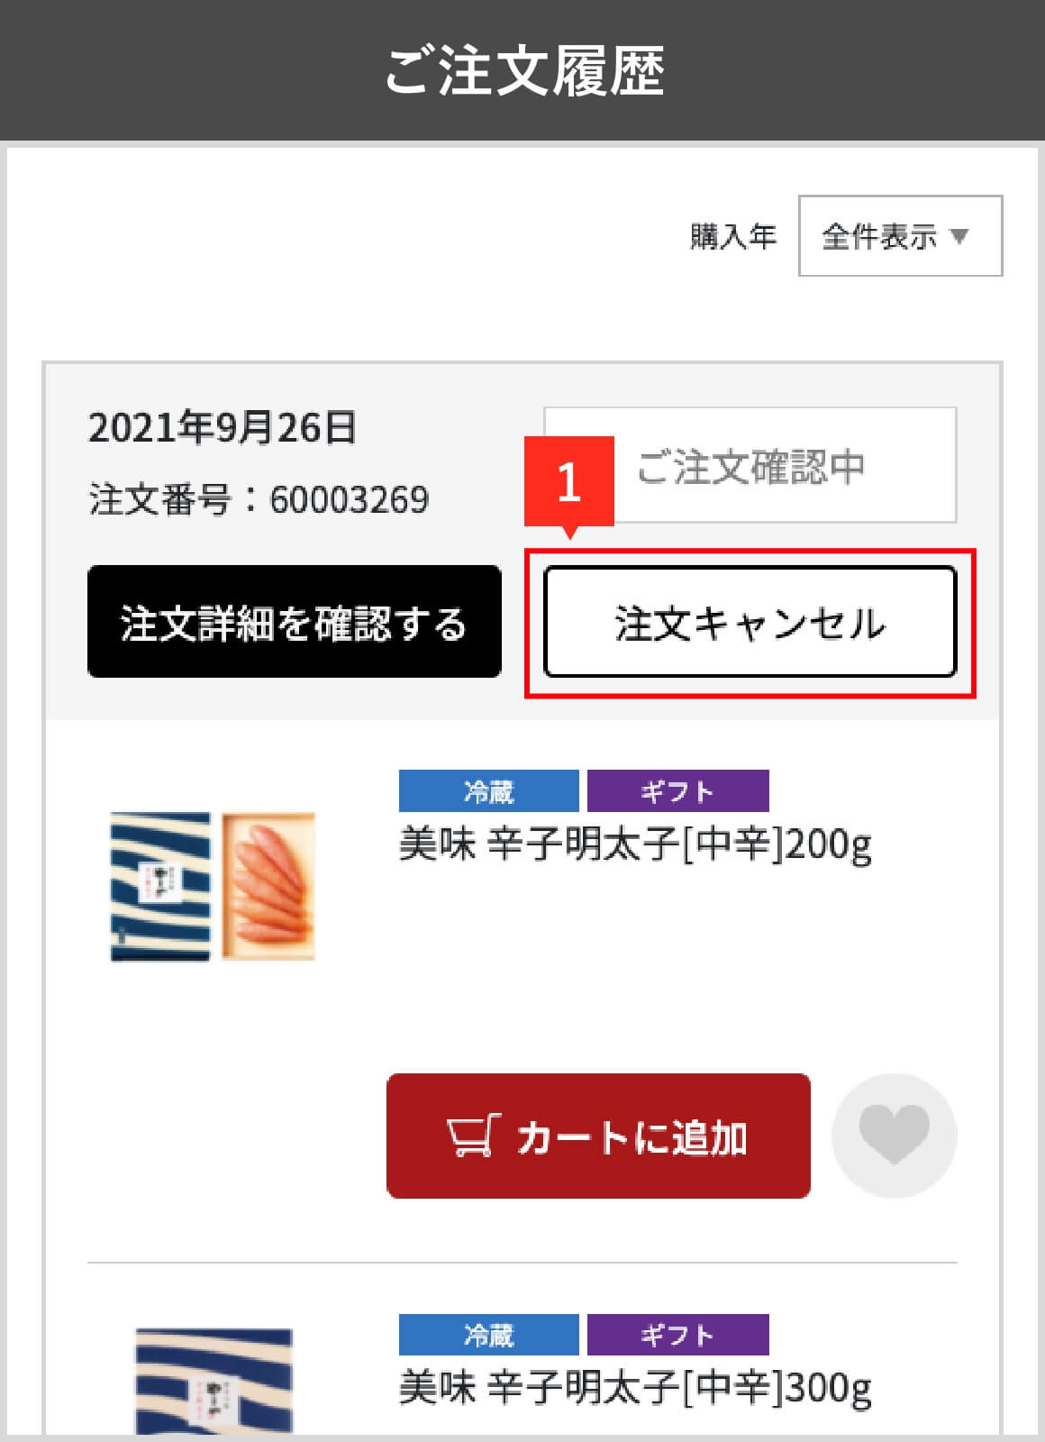
Task: Click the dropdown arrow beside 全件表示
Action: 959,236
